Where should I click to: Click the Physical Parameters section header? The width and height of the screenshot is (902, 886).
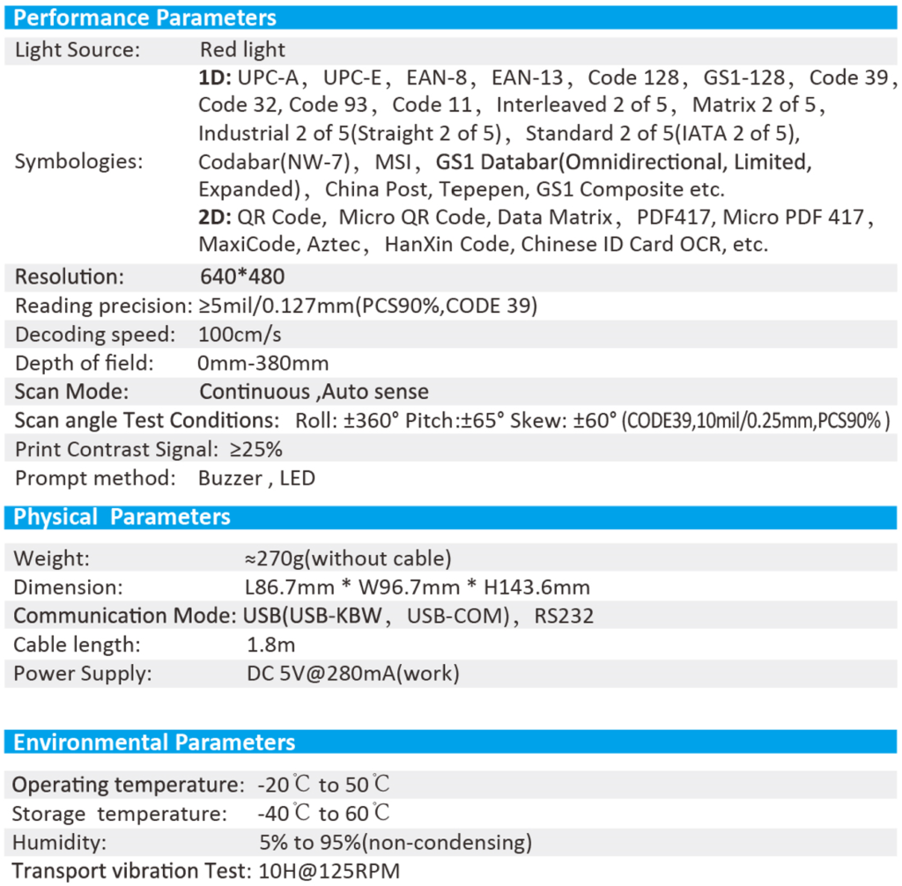[122, 517]
